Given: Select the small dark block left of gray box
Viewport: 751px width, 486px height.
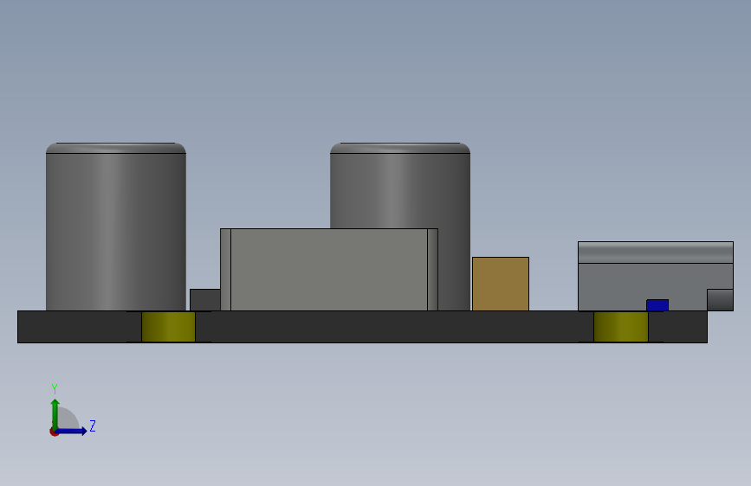Looking at the screenshot, I should [205, 300].
